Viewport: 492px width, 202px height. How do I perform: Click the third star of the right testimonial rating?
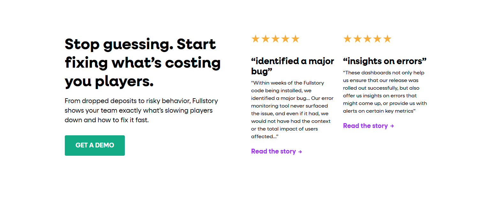pos(367,39)
